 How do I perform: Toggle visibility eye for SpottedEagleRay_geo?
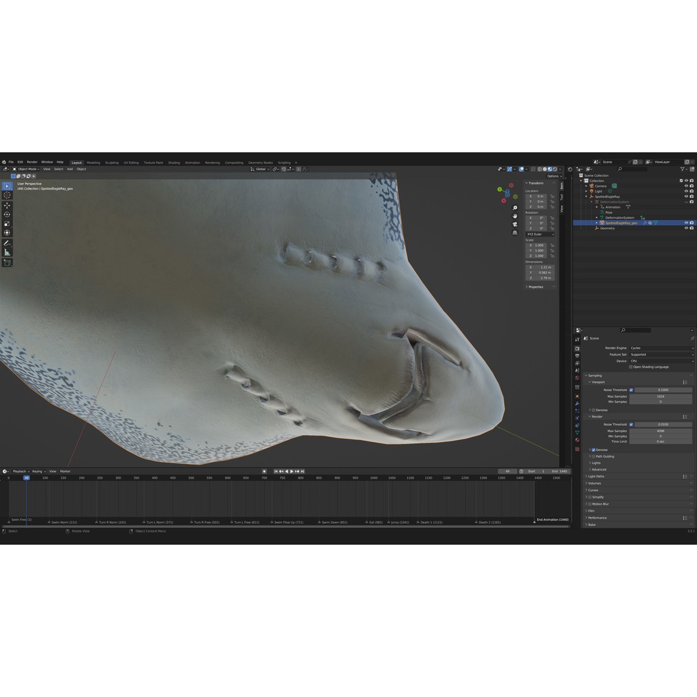(686, 223)
